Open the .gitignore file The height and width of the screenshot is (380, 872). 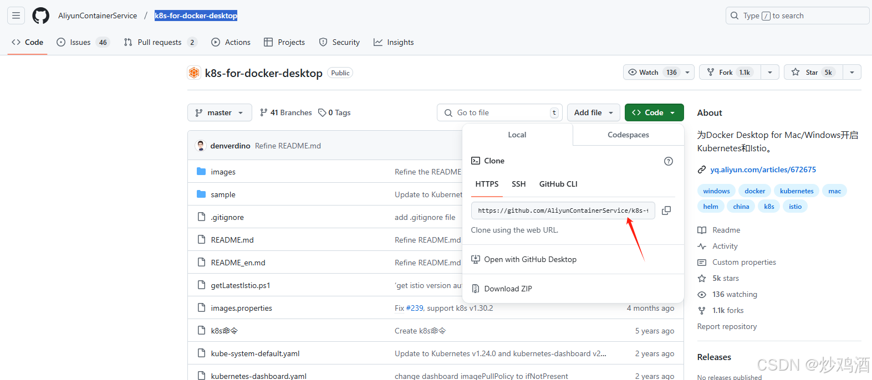[x=227, y=217]
